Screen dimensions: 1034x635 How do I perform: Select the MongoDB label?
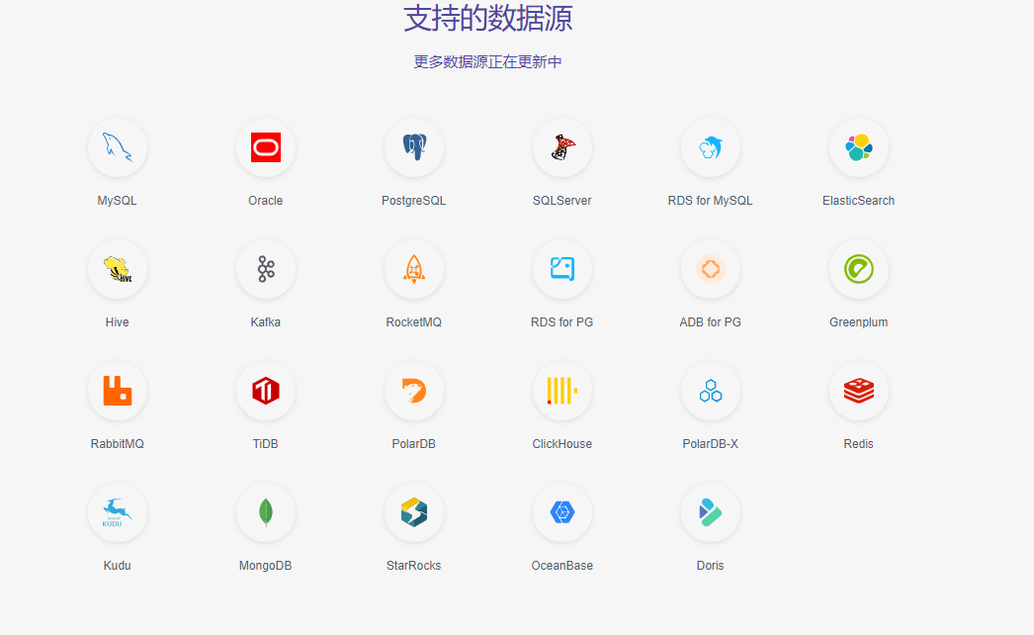[x=266, y=566]
